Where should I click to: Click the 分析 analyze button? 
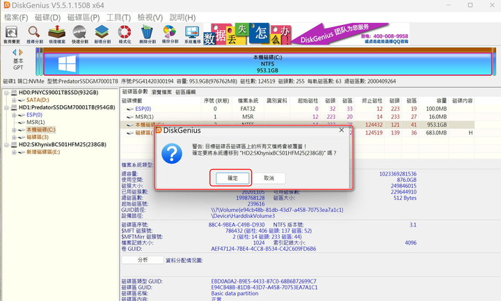tap(143, 260)
